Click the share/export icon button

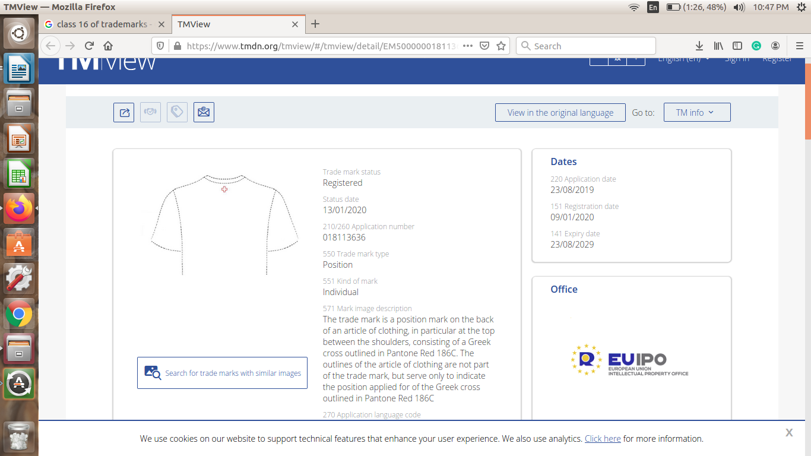tap(124, 112)
